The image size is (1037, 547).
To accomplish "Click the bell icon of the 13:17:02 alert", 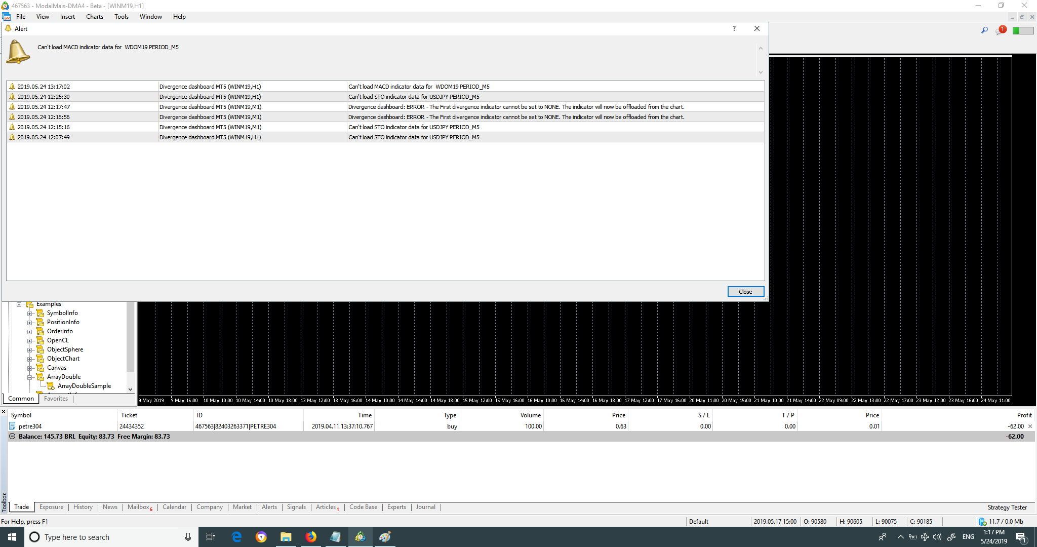I will (12, 87).
